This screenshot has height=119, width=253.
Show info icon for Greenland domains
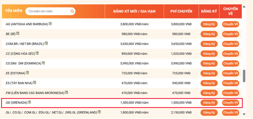point(99,112)
